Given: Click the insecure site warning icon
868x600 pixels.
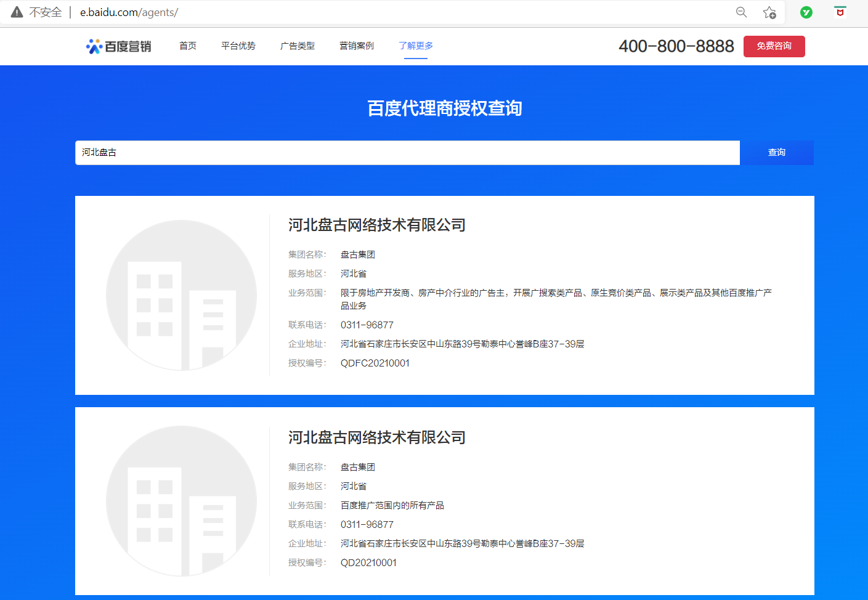Looking at the screenshot, I should click(x=17, y=12).
